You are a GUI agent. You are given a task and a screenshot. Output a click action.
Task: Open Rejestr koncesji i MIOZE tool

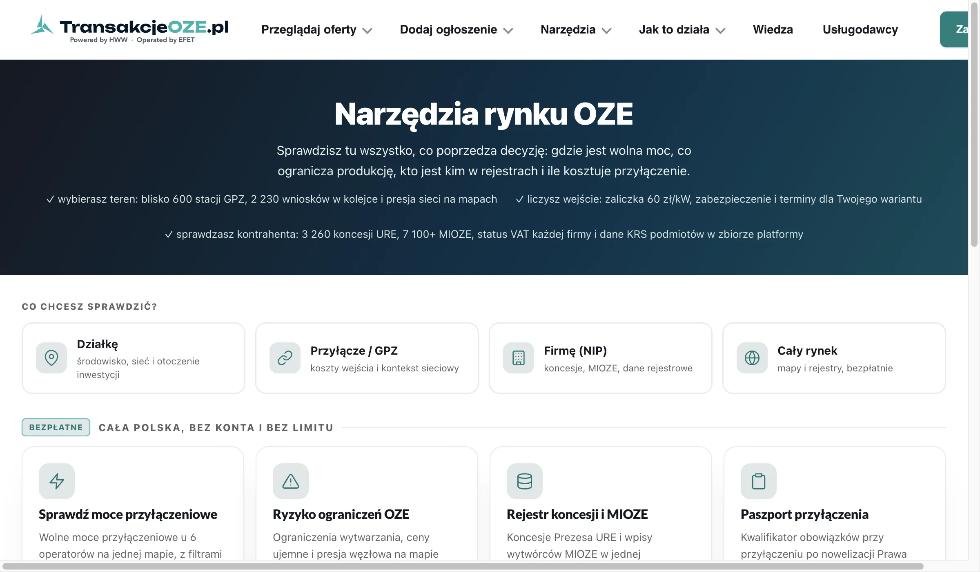(x=601, y=503)
